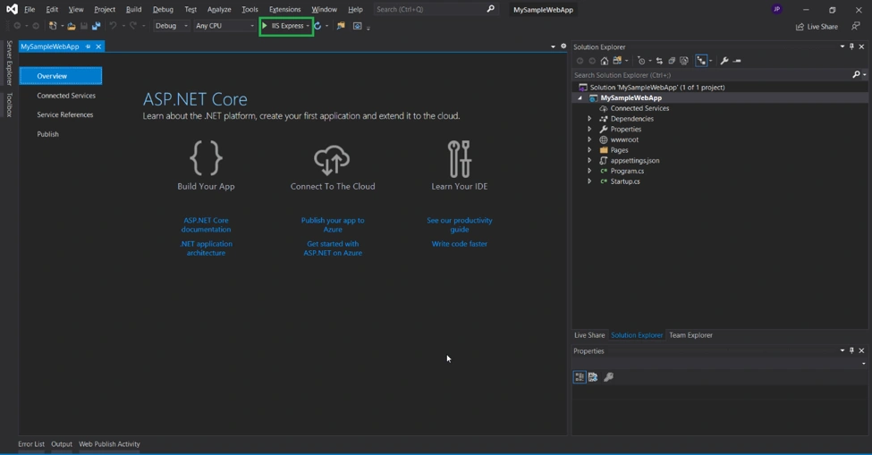
Task: Click the account avatar badge
Action: (777, 9)
